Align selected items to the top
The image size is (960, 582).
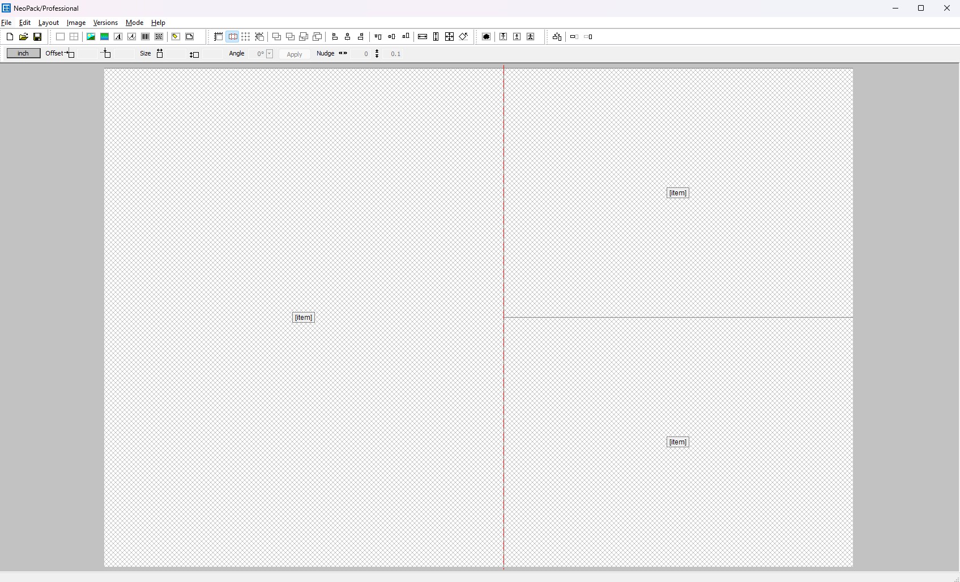click(x=378, y=37)
